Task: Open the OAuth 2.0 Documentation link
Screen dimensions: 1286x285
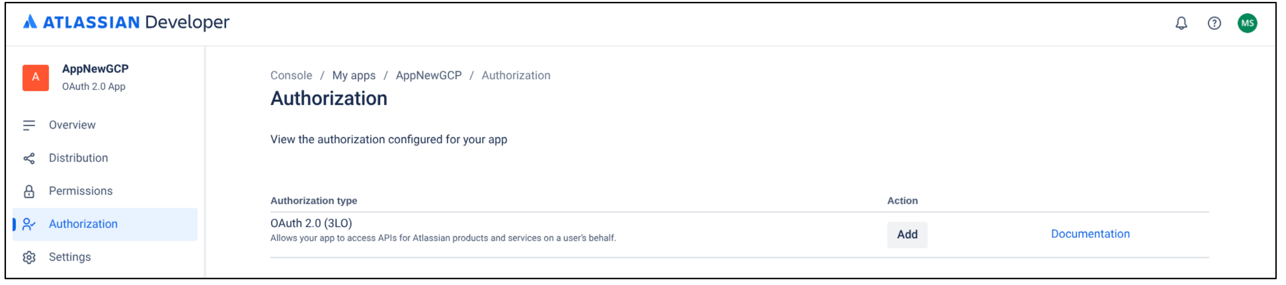Action: (1090, 233)
